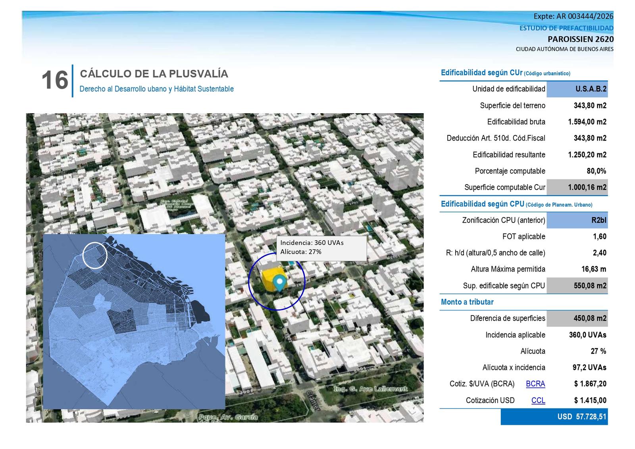The width and height of the screenshot is (635, 449).
Task: Click the Buenos Aires inset map thumbnail
Action: pos(134,322)
